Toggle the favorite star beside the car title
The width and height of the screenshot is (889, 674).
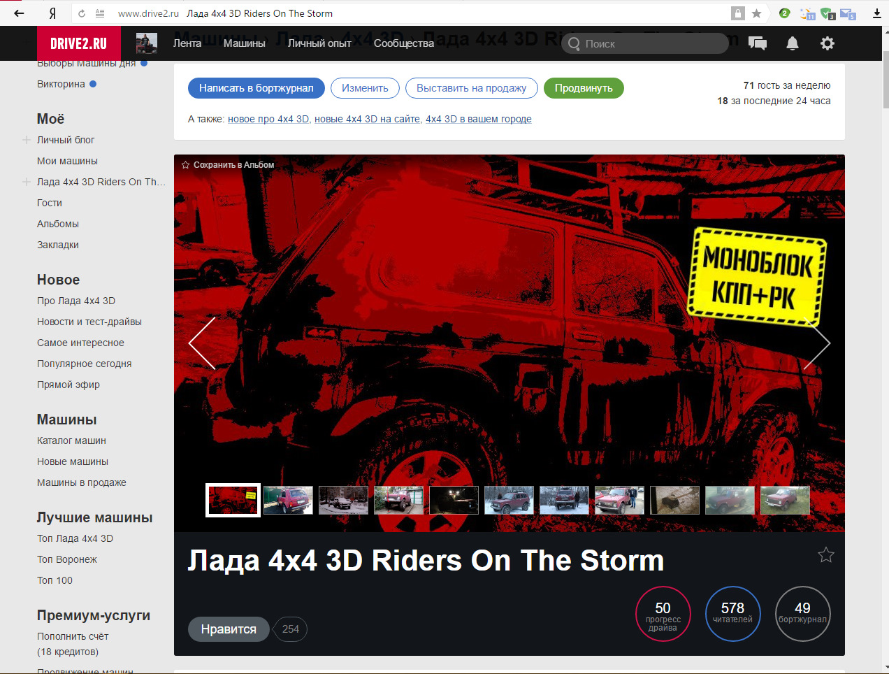point(826,555)
